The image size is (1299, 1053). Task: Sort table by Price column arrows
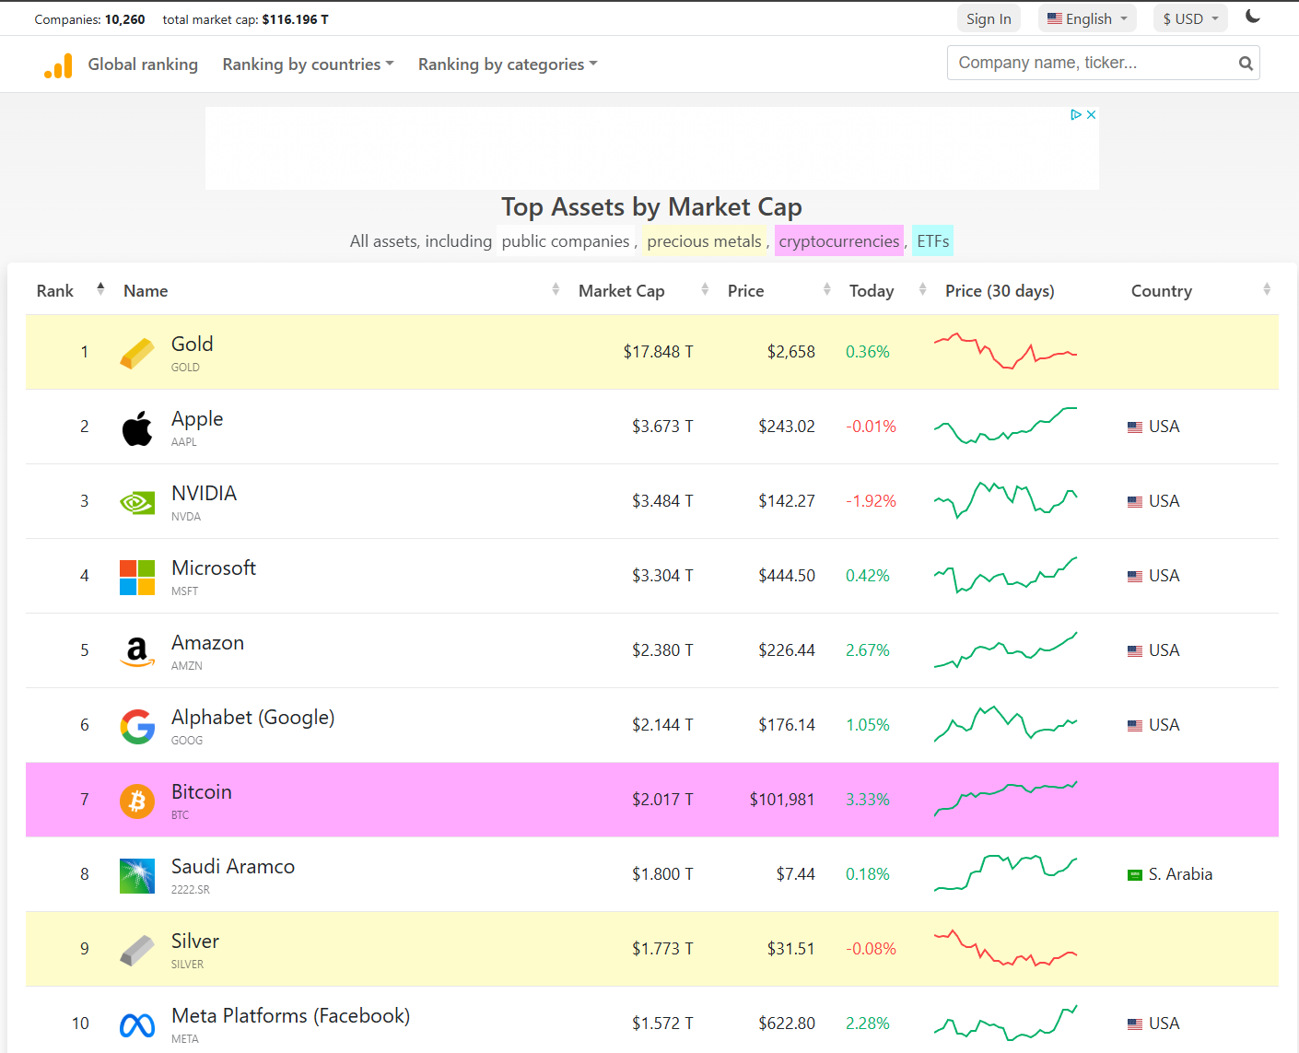[x=827, y=289]
